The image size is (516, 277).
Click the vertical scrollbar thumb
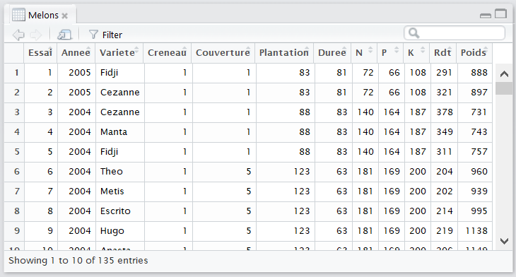(504, 88)
